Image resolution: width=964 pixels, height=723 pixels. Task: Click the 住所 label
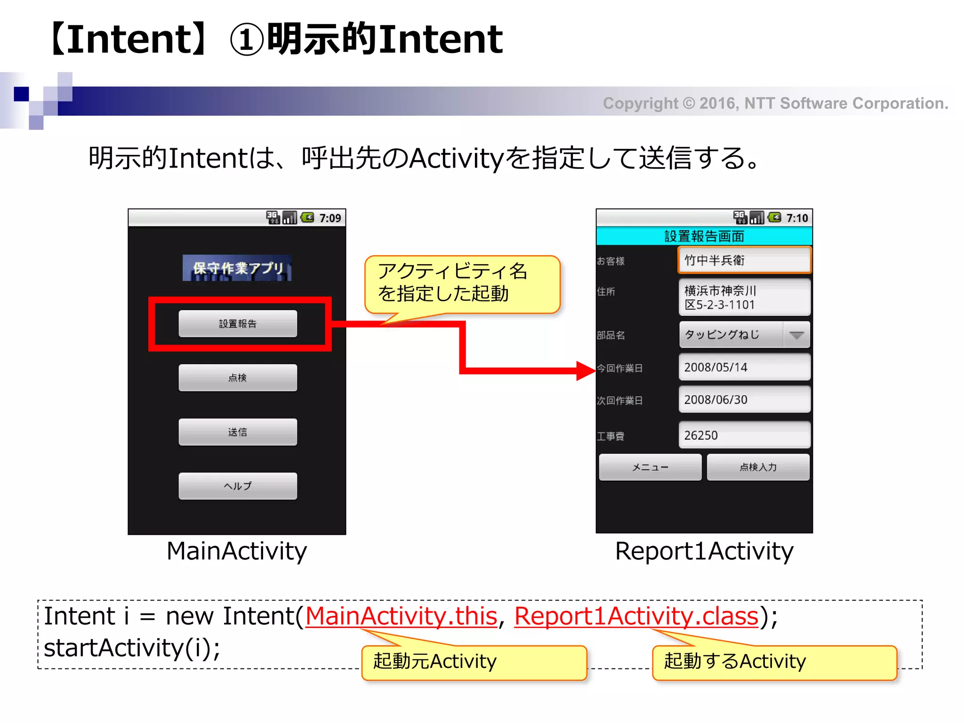coord(606,292)
